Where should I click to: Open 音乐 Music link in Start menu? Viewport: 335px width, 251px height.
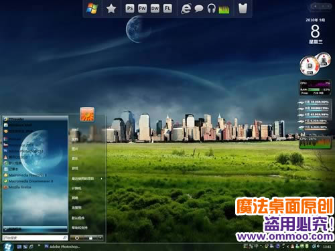[75, 159]
